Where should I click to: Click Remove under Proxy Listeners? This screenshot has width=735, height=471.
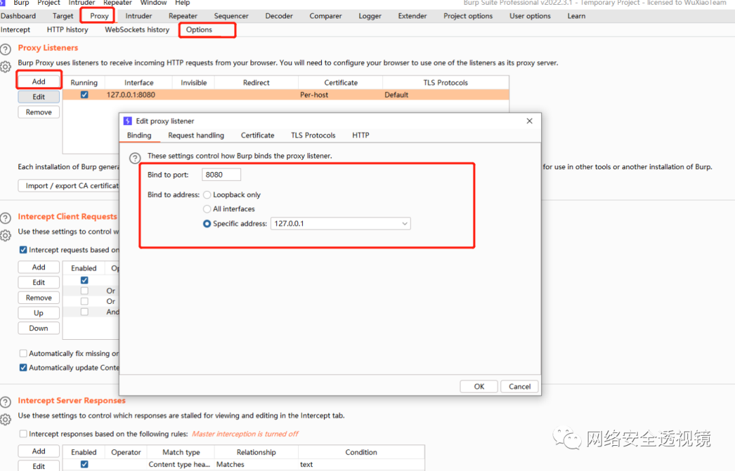39,112
